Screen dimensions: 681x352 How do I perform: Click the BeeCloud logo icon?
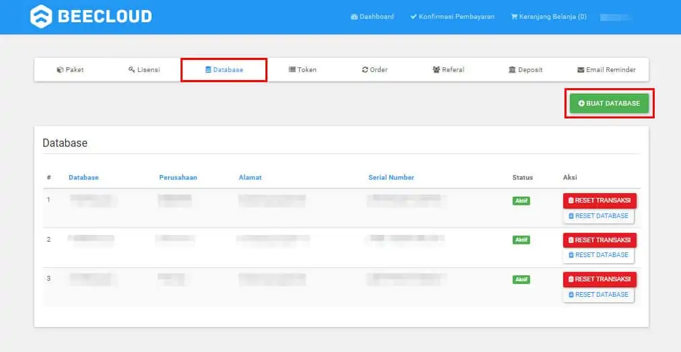coord(41,17)
